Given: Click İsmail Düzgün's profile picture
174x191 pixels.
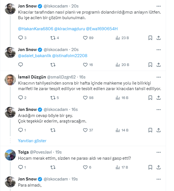Looking at the screenshot, I should point(10,80).
